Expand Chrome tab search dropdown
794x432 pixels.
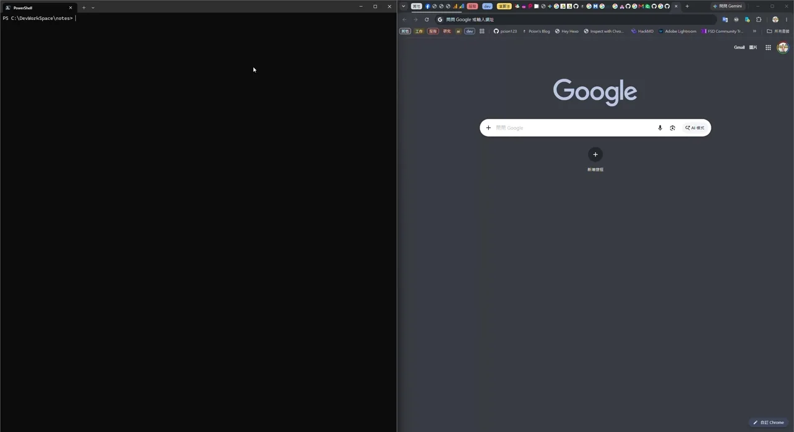404,6
